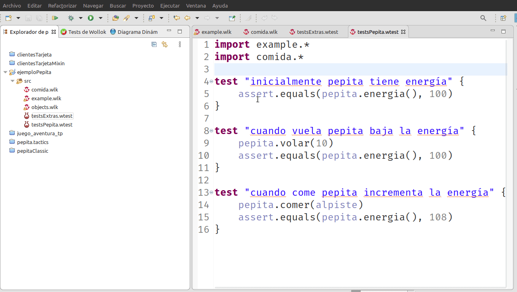517x292 pixels.
Task: Minimize the editor area
Action: click(x=493, y=31)
